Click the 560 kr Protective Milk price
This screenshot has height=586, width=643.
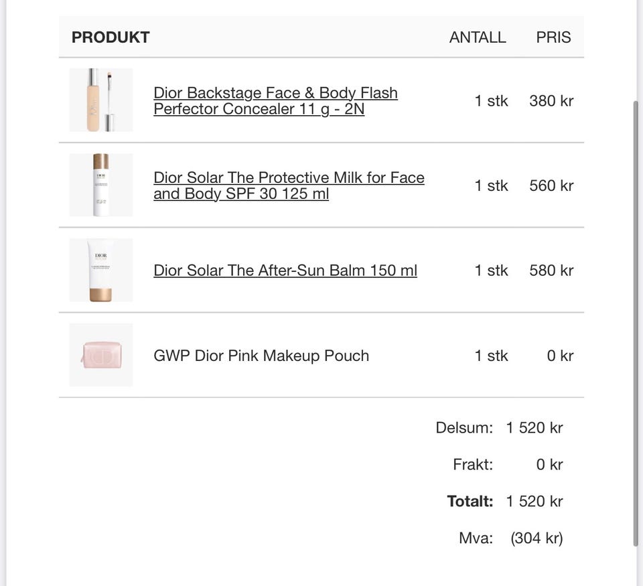[551, 186]
